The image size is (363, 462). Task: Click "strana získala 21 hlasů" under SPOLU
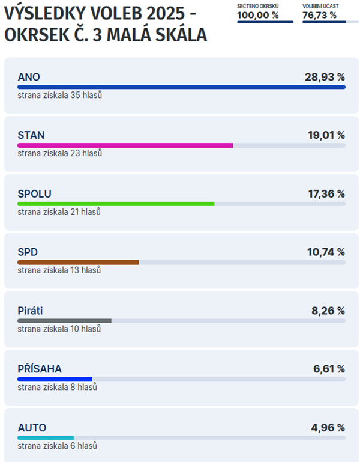coord(59,212)
